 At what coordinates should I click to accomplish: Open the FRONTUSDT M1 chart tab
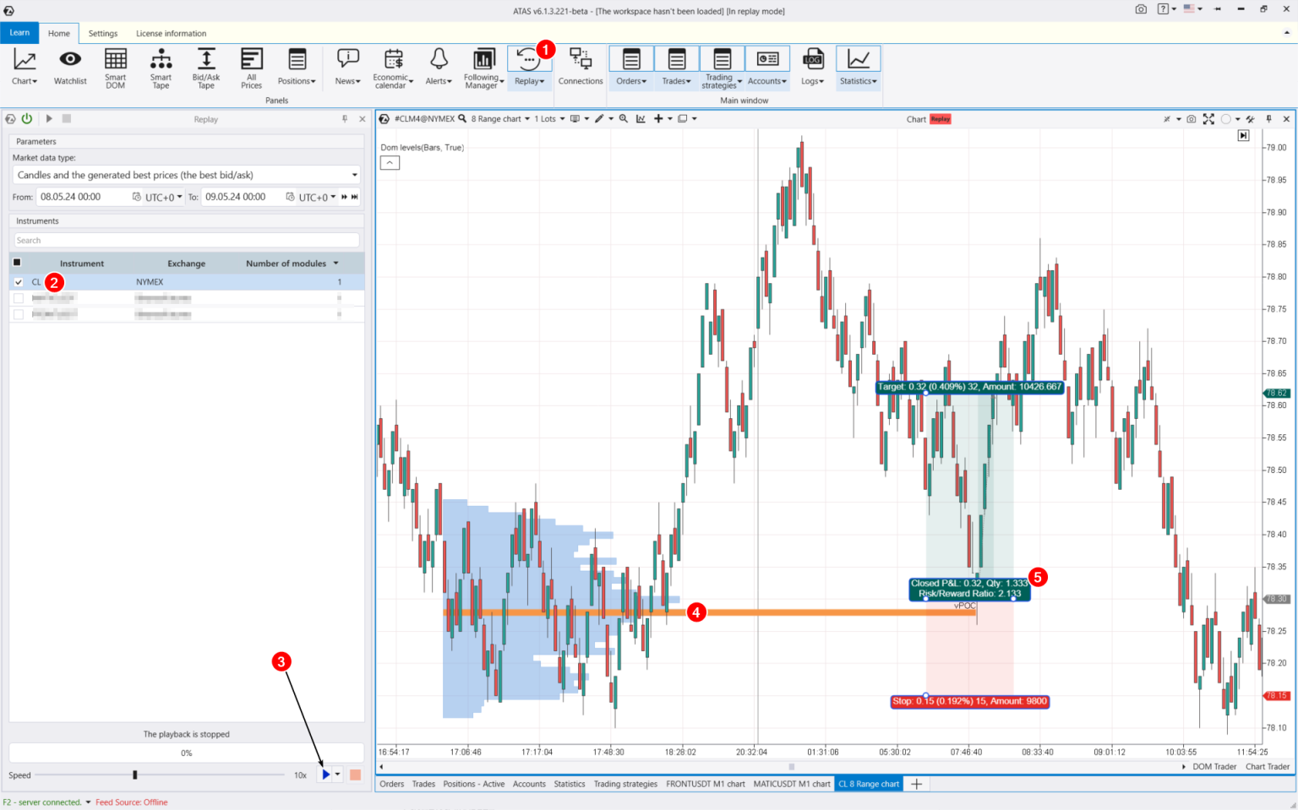coord(706,784)
